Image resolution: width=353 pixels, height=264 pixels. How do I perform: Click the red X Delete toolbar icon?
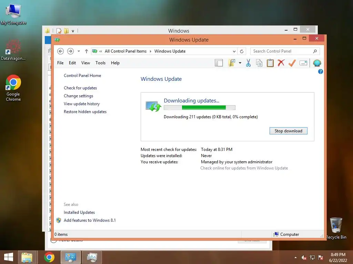click(281, 63)
